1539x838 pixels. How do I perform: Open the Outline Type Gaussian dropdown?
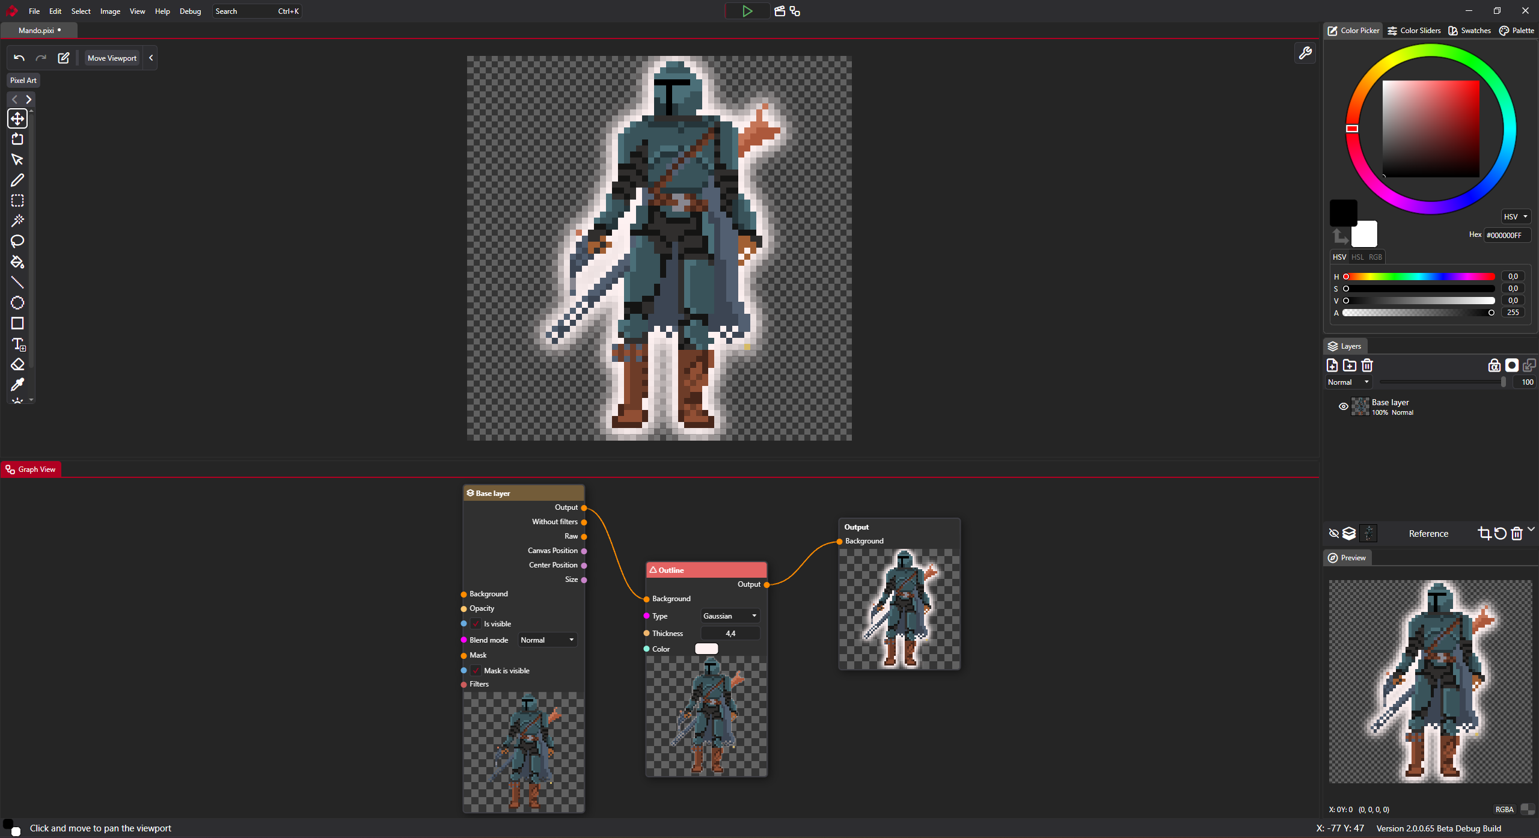click(730, 616)
